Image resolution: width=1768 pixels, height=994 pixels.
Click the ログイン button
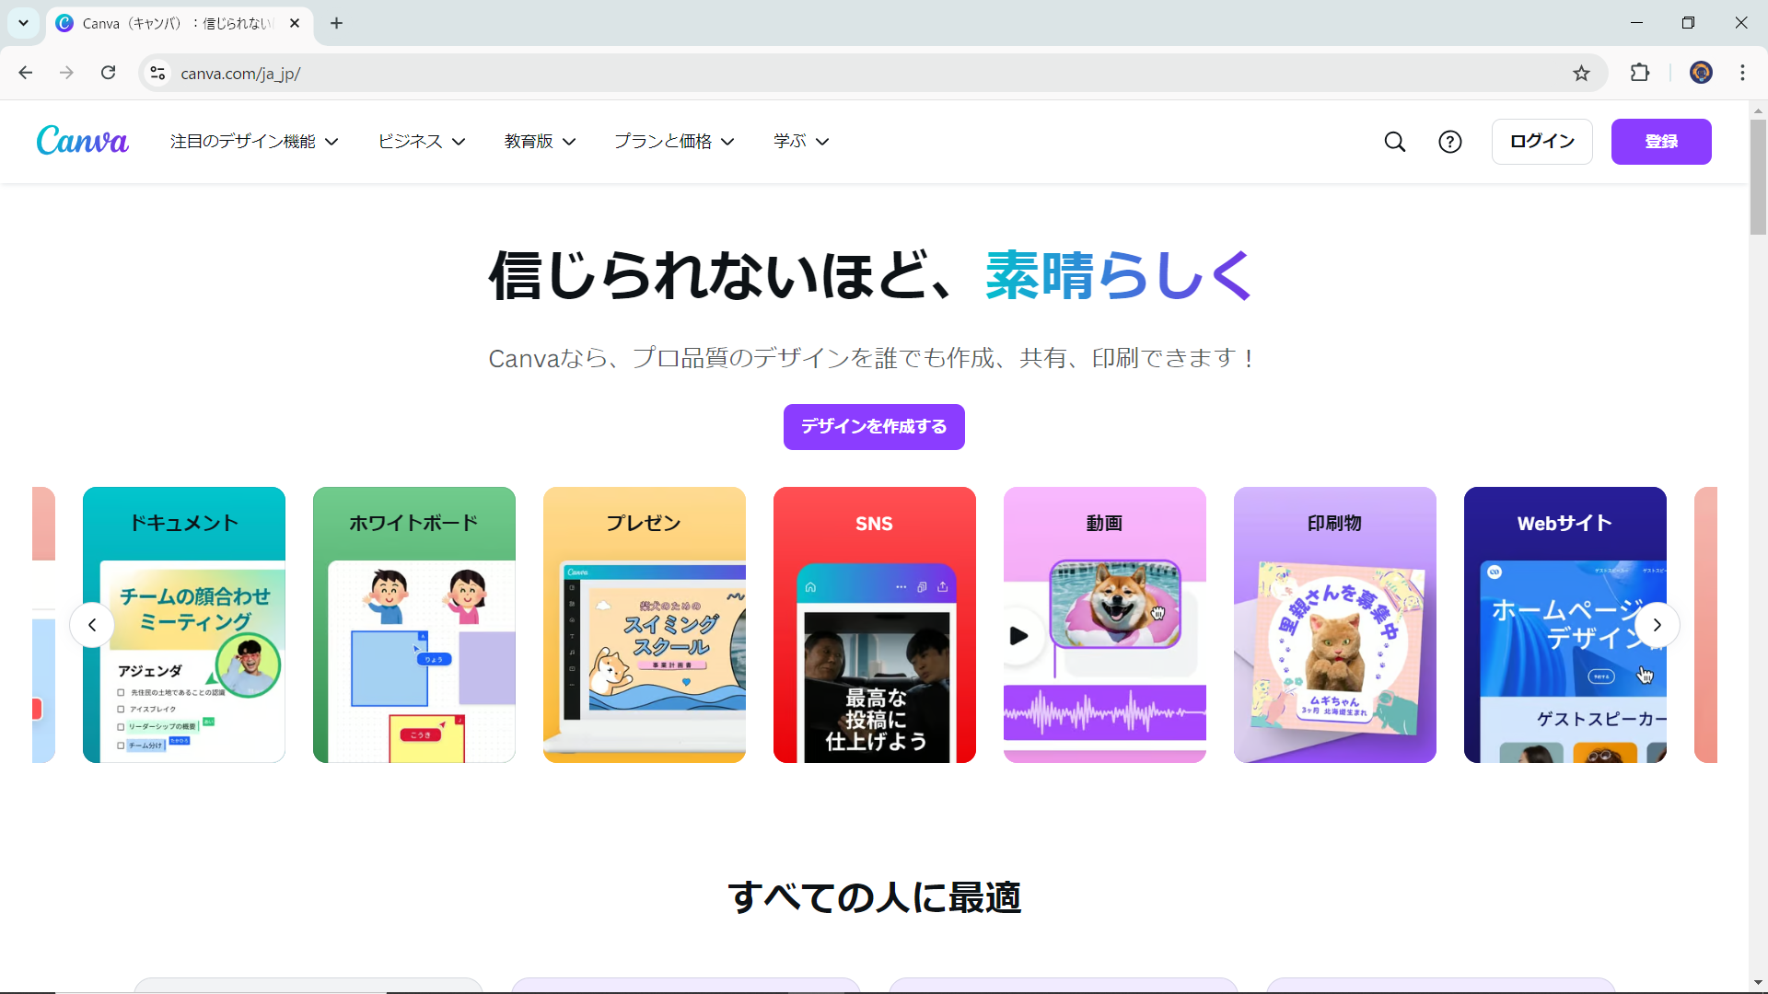click(x=1541, y=142)
